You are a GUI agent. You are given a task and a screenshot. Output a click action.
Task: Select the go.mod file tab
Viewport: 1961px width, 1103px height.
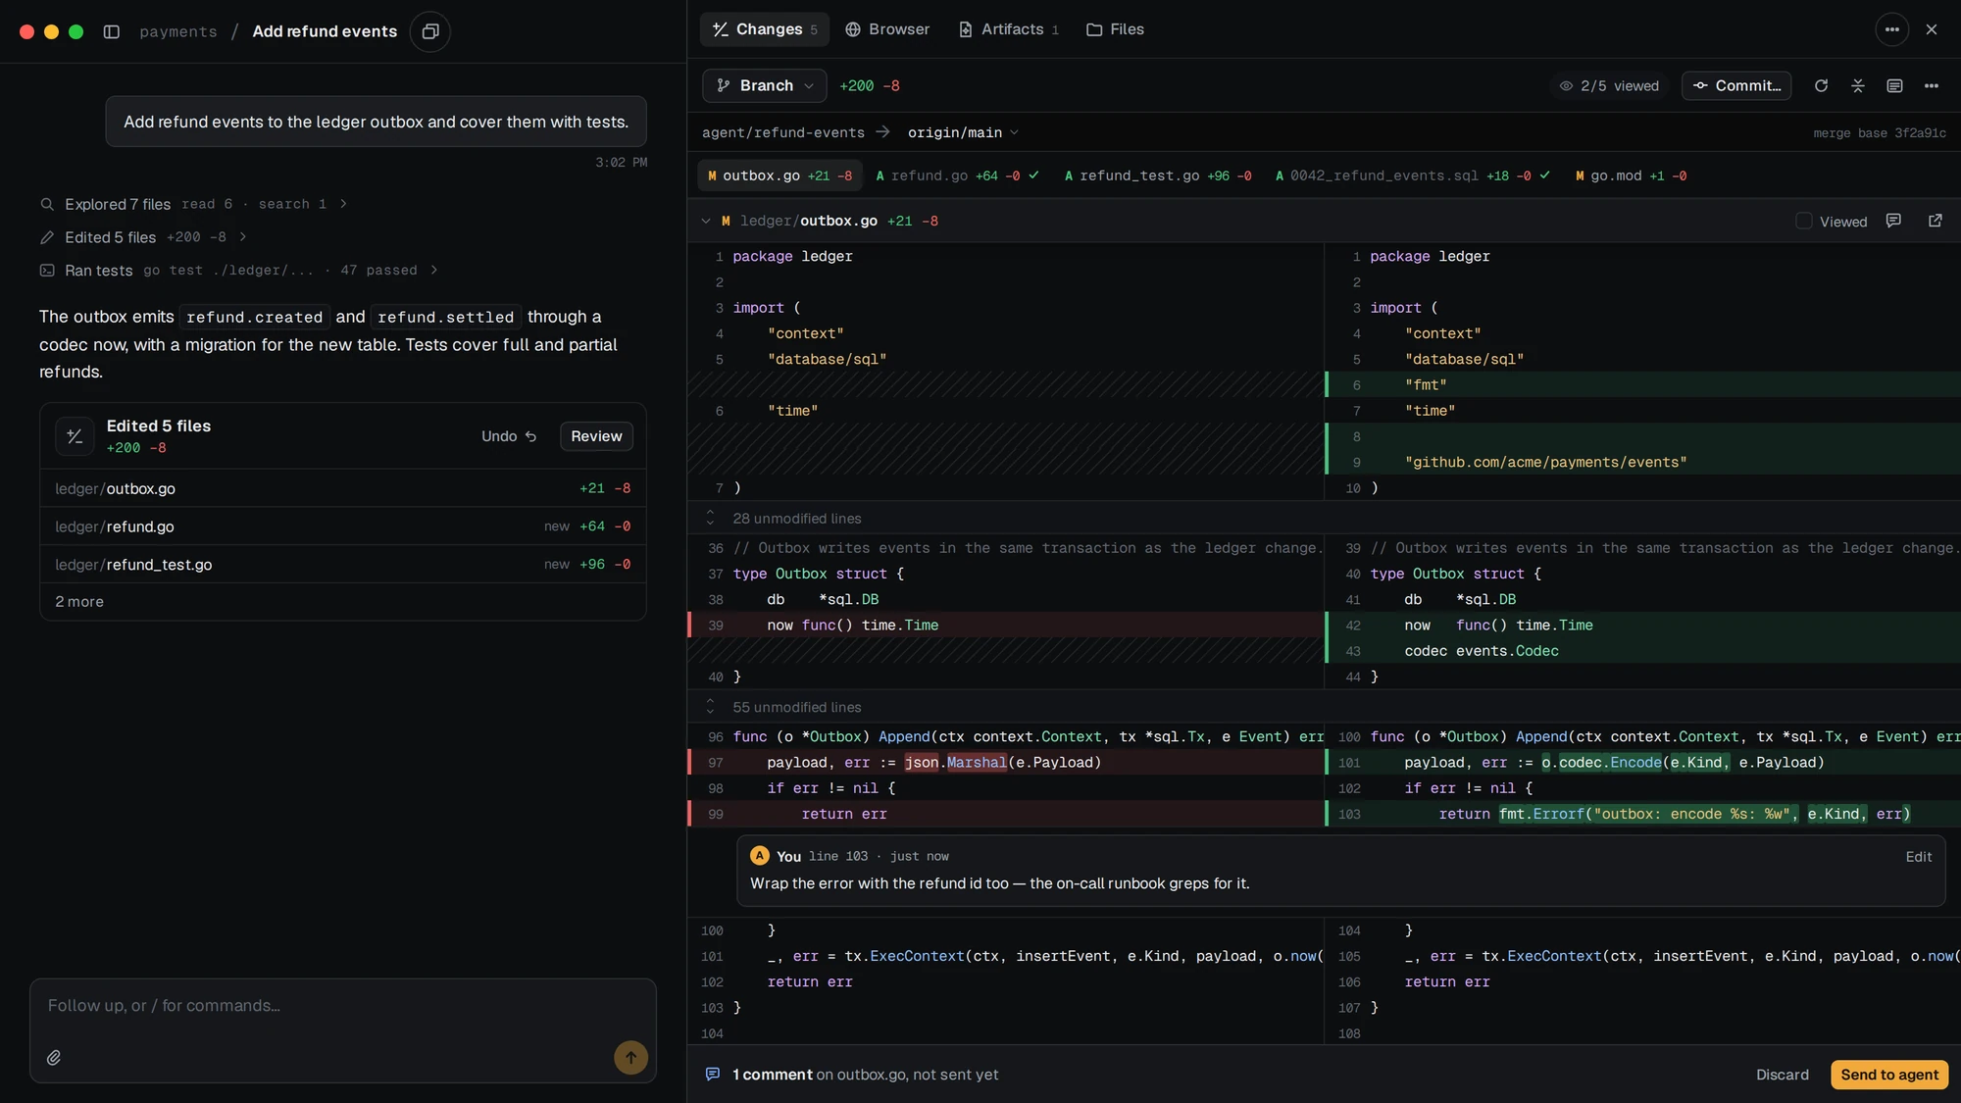(1632, 175)
